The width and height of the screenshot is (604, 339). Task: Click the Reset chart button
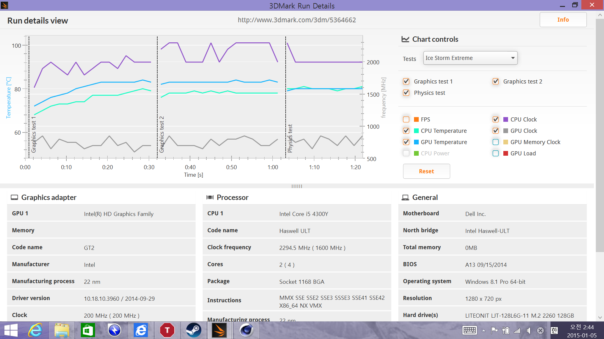click(x=426, y=171)
